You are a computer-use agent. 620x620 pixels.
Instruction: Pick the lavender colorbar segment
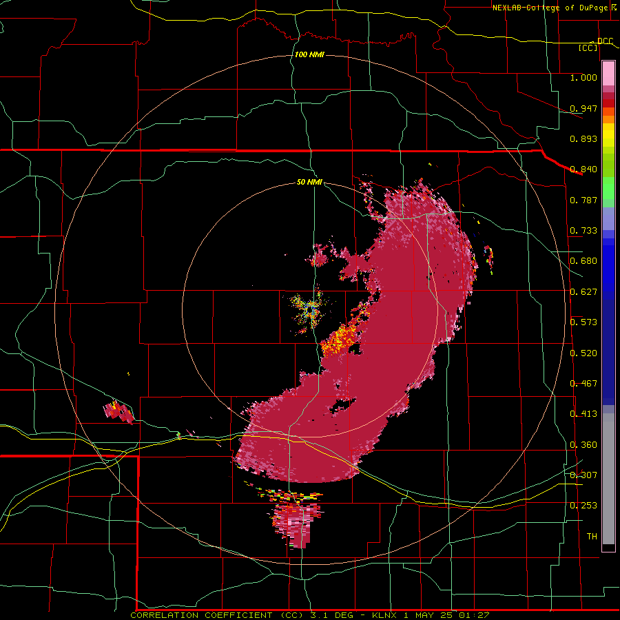coord(608,218)
